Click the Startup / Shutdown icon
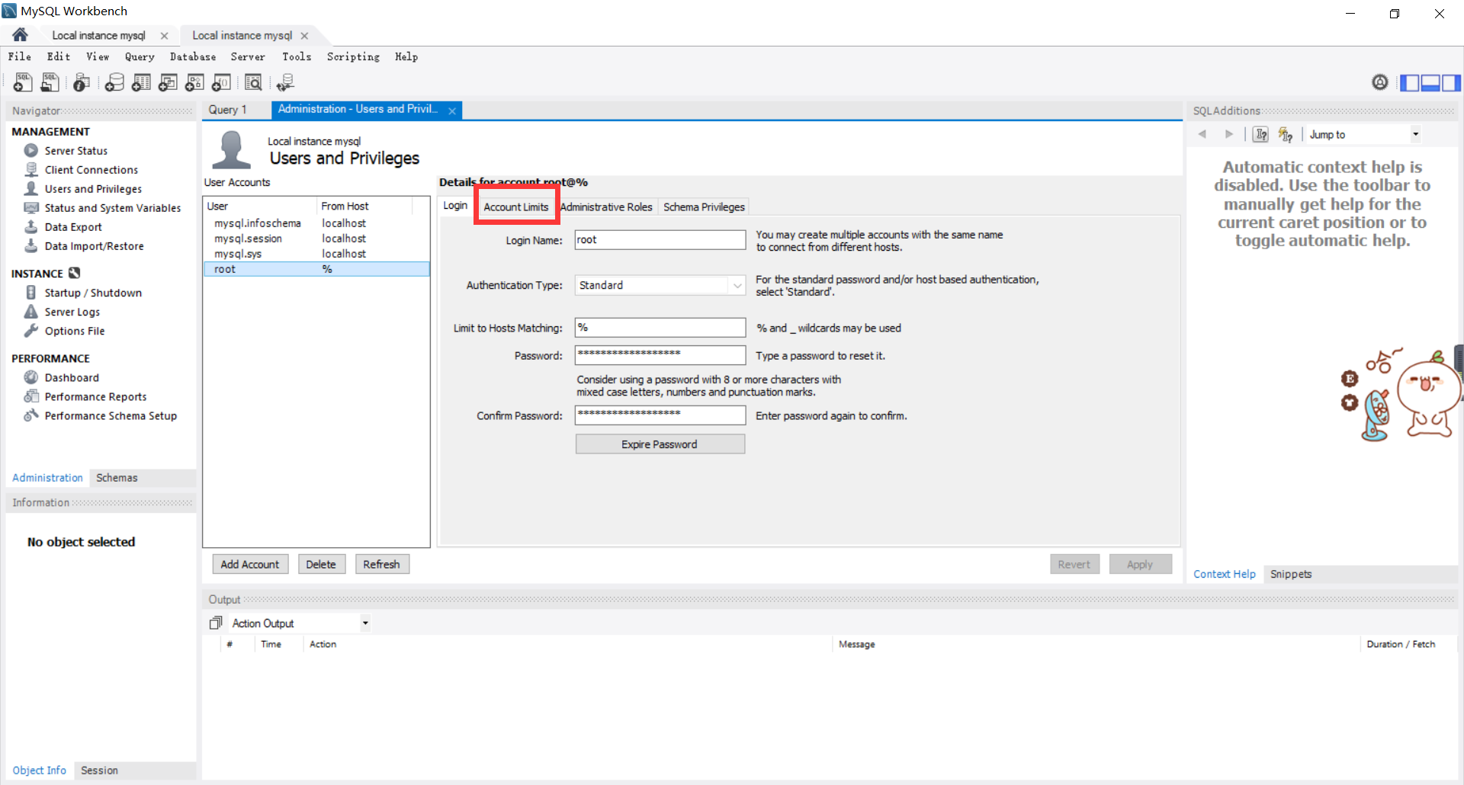The image size is (1464, 785). [30, 293]
